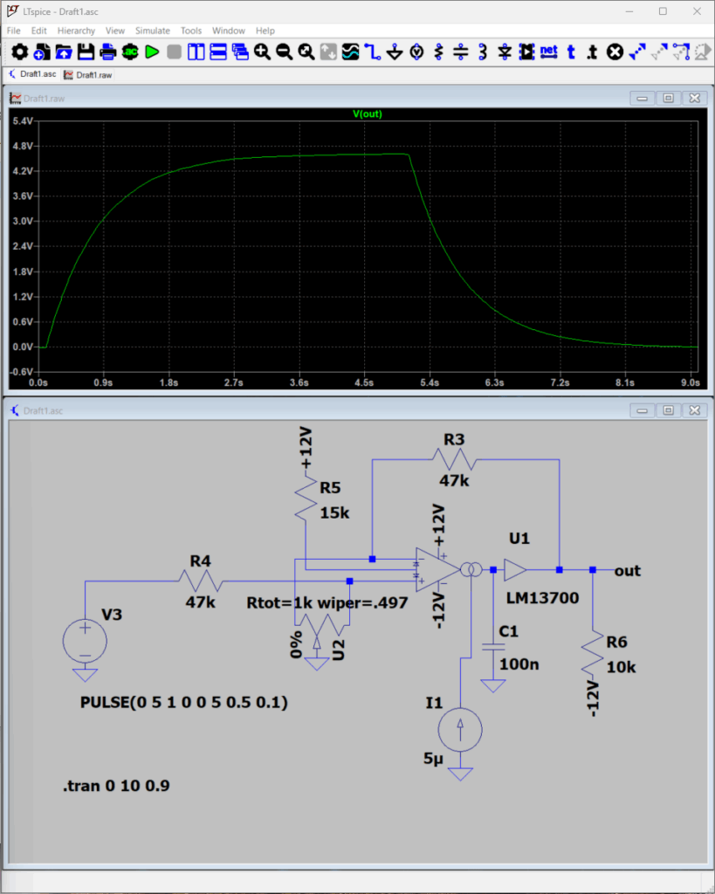
Task: Open the Hierarchy menu
Action: (x=76, y=31)
